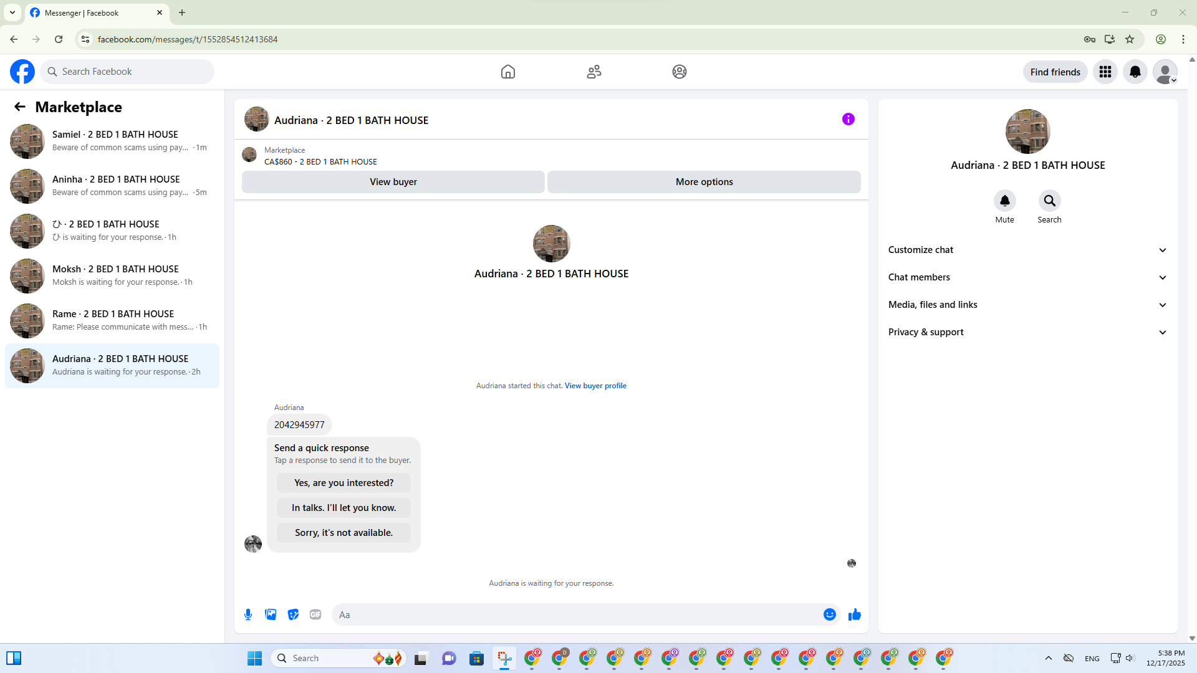The width and height of the screenshot is (1197, 673).
Task: Click the voice clip microphone icon
Action: 248,614
